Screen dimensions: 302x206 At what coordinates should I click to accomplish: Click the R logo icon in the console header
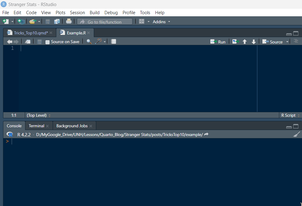pyautogui.click(x=10, y=135)
